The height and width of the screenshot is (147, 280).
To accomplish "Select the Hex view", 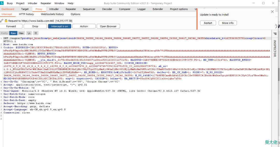I will pyautogui.click(x=21, y=33).
